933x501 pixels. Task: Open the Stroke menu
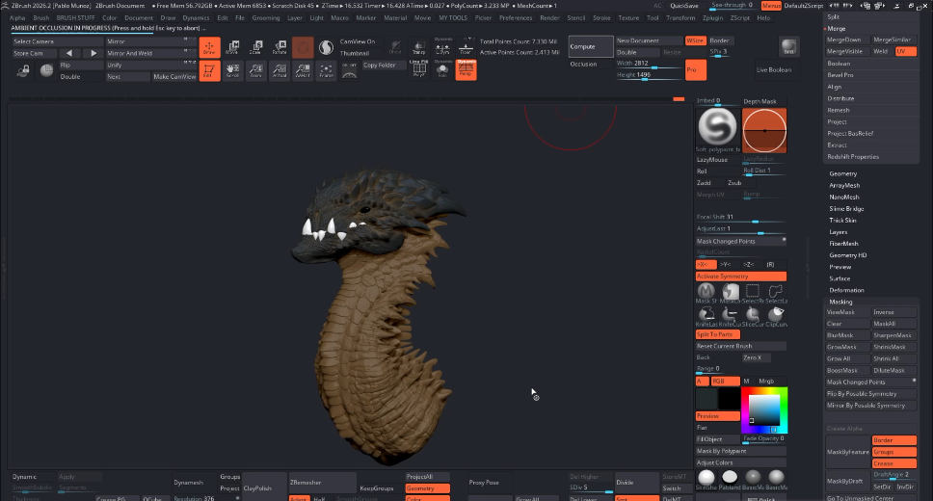click(601, 18)
